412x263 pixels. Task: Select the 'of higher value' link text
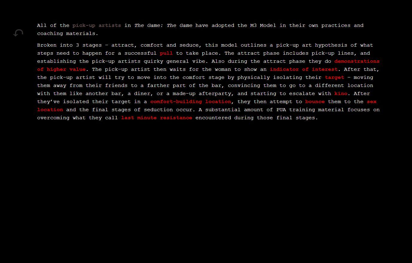click(61, 69)
